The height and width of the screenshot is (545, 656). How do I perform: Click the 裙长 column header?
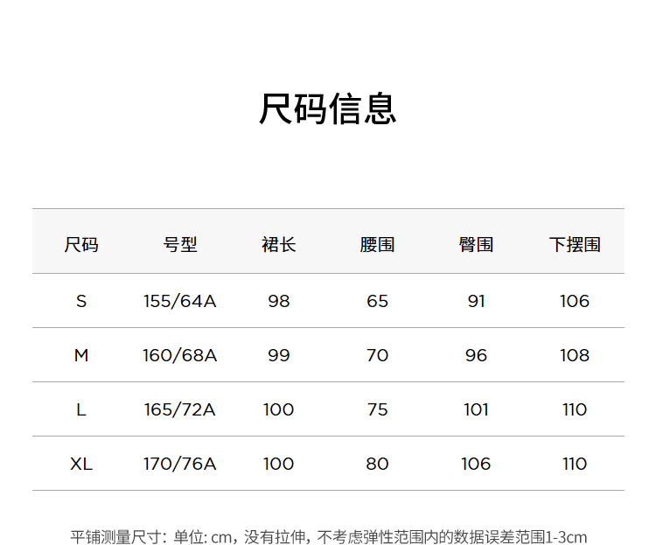[279, 244]
